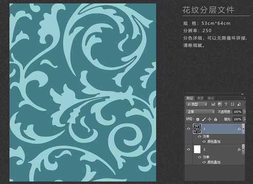The image size is (253, 184).
Task: Open the 类型 layer filter dropdown
Action: click(x=197, y=104)
